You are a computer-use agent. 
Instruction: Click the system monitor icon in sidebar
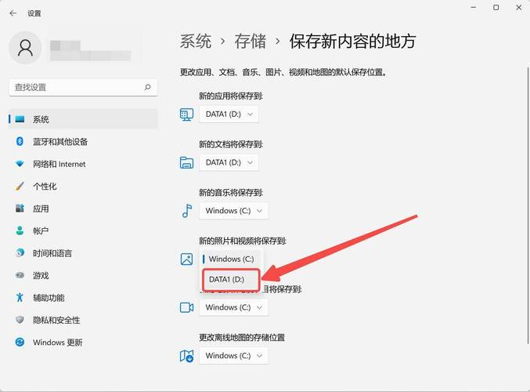pos(20,119)
